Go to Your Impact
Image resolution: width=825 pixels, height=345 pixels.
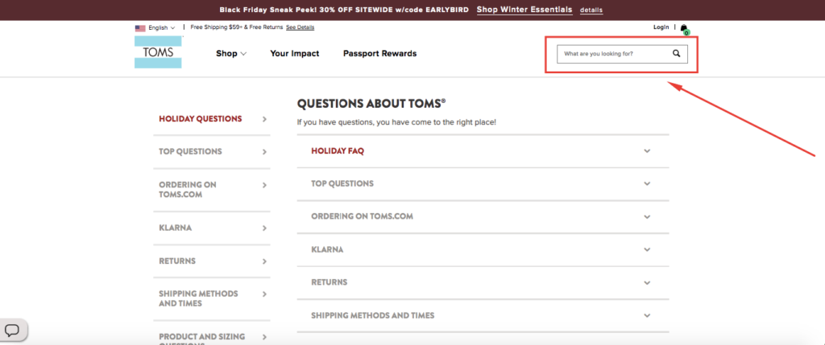pyautogui.click(x=295, y=54)
